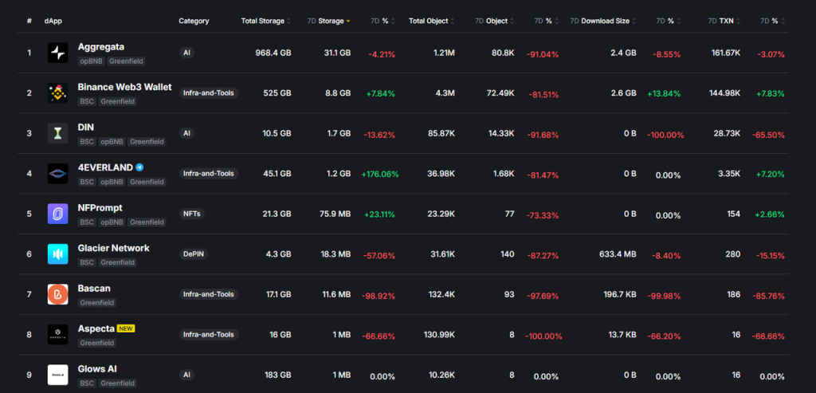The height and width of the screenshot is (393, 816).
Task: Sort table by 7D Storage column
Action: [x=328, y=21]
